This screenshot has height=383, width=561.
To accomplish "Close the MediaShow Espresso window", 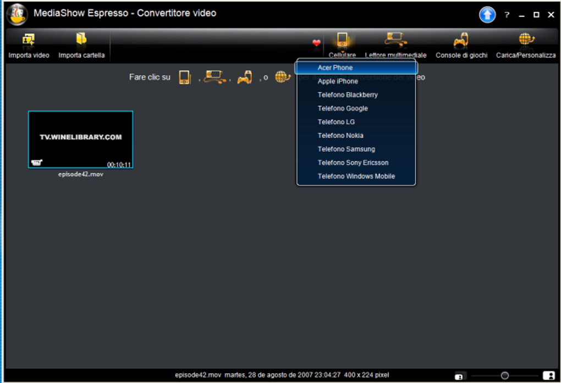I will click(551, 15).
